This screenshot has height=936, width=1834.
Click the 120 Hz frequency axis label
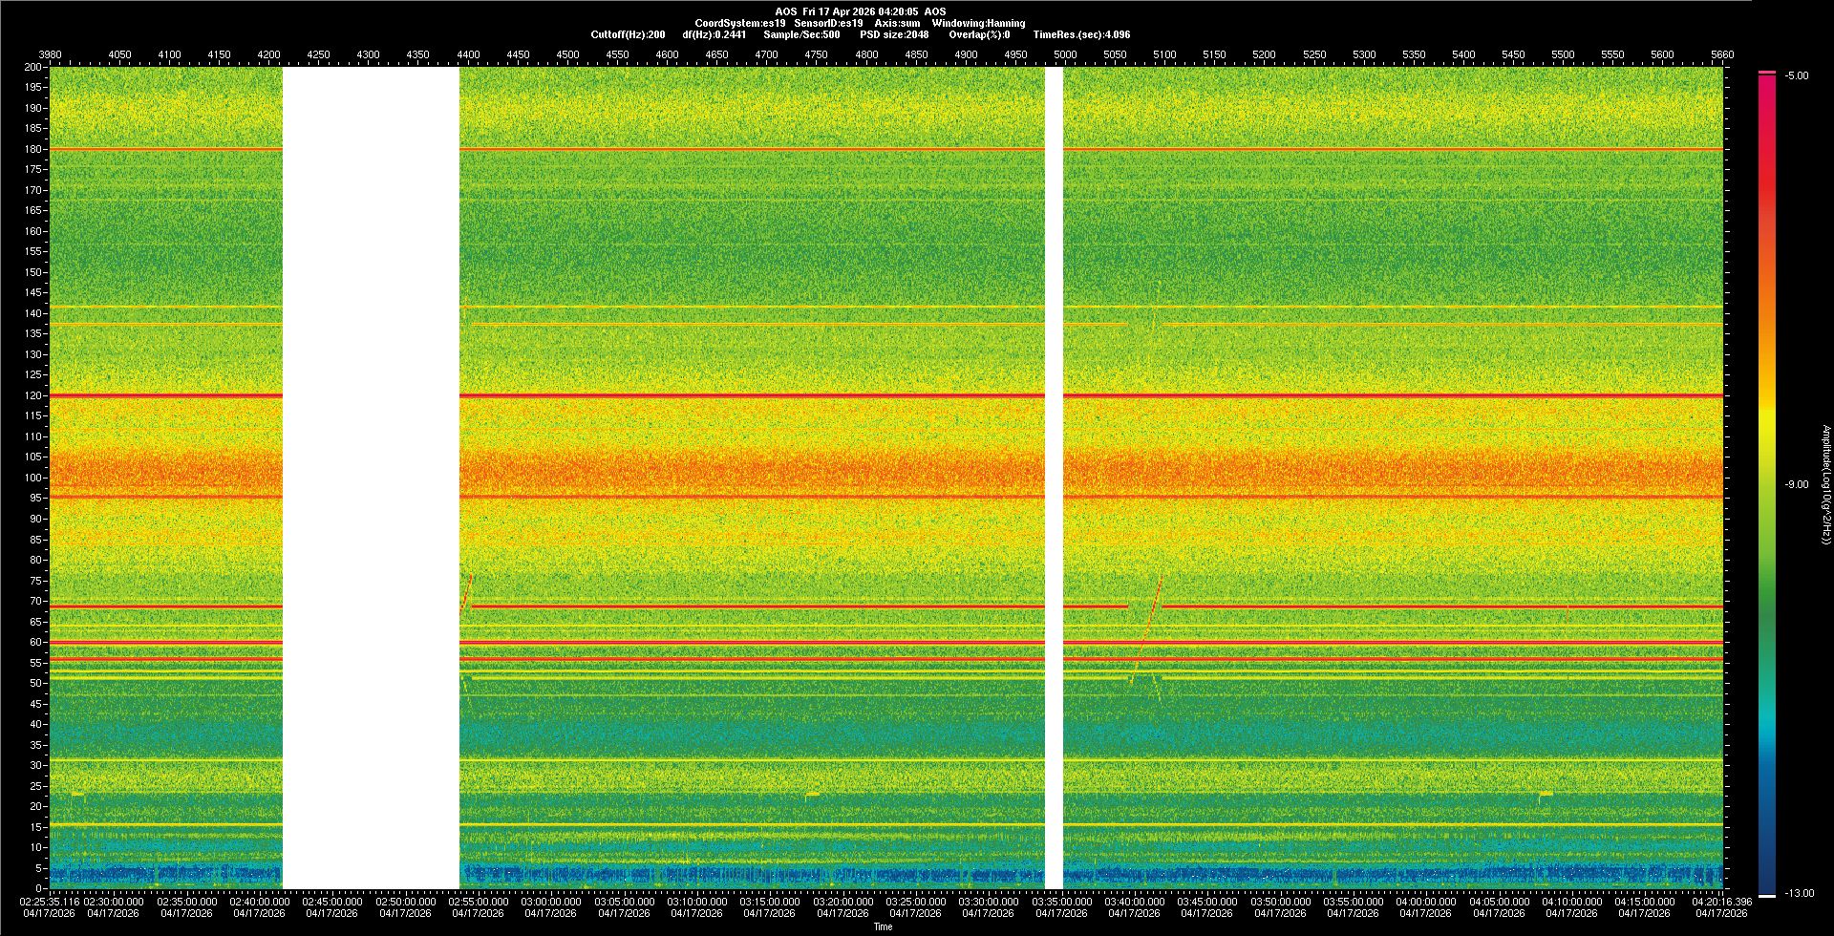coord(33,395)
